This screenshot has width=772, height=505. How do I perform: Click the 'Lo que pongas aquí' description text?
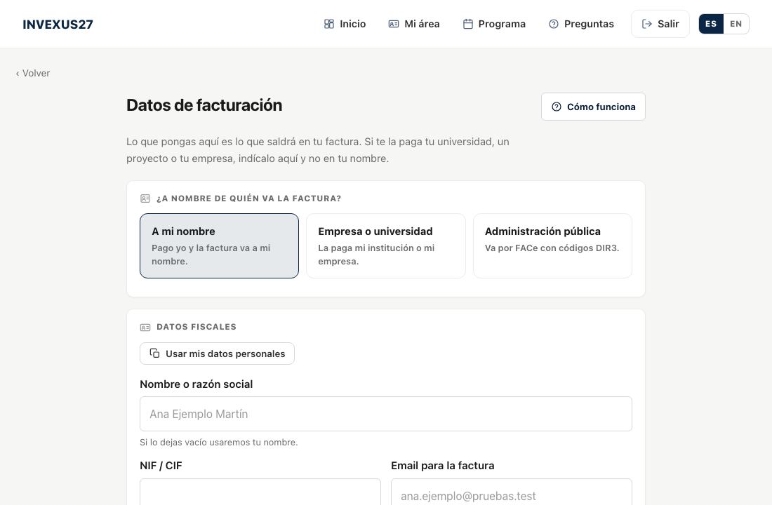[x=317, y=150]
